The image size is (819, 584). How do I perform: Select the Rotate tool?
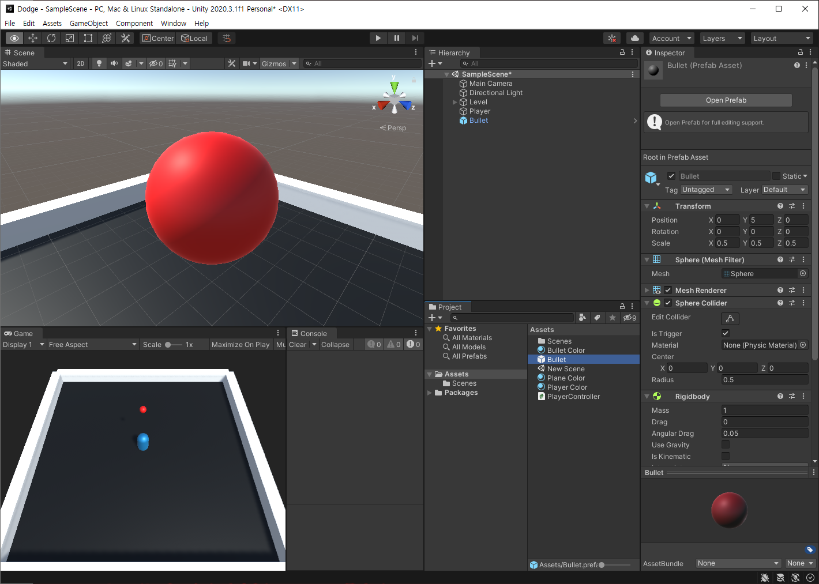(x=51, y=38)
